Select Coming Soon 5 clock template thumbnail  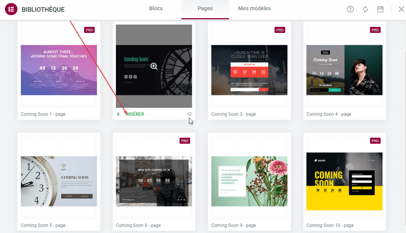click(x=59, y=181)
